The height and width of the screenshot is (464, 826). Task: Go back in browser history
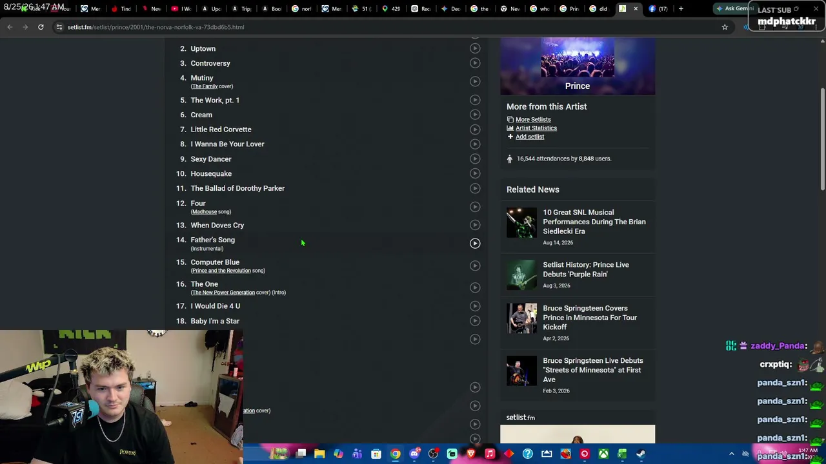tap(10, 27)
